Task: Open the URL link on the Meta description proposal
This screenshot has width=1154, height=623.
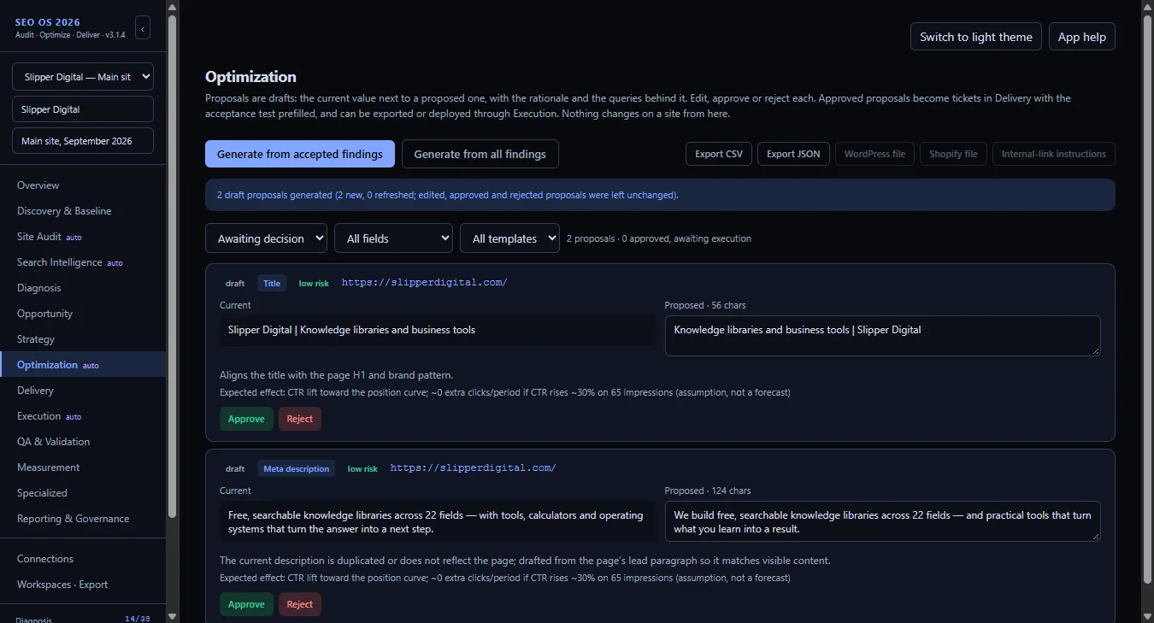Action: coord(474,467)
